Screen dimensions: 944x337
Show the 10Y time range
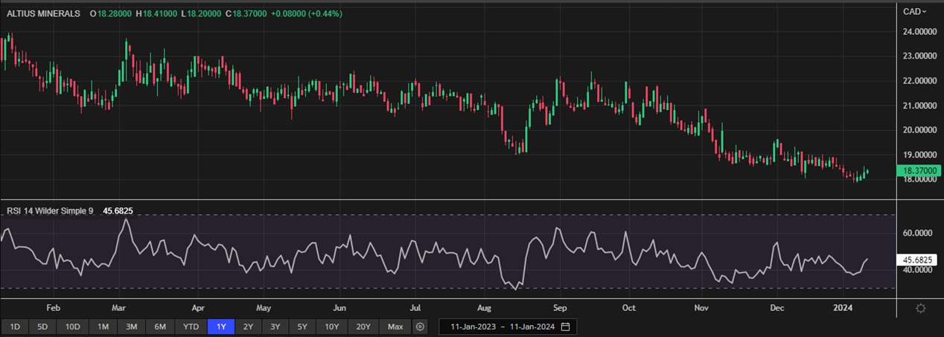(331, 327)
